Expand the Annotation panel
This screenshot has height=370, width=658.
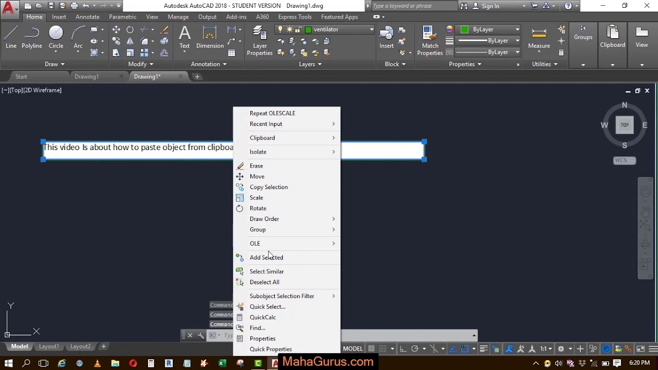209,64
